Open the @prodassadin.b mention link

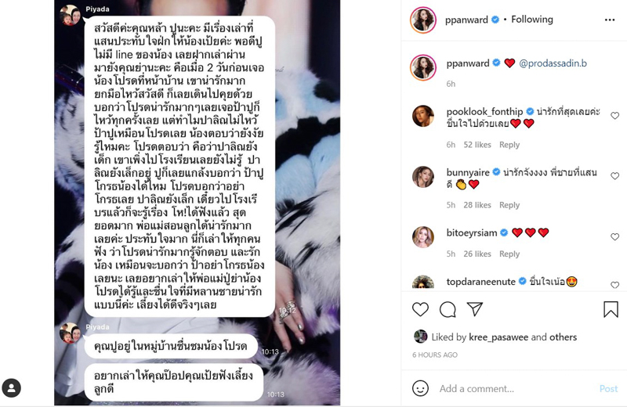point(553,63)
